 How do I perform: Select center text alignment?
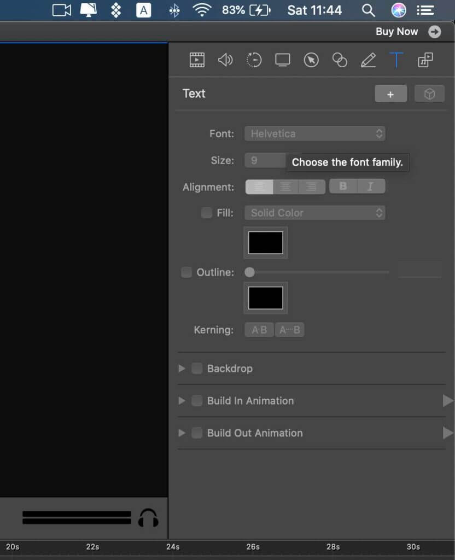click(x=285, y=187)
